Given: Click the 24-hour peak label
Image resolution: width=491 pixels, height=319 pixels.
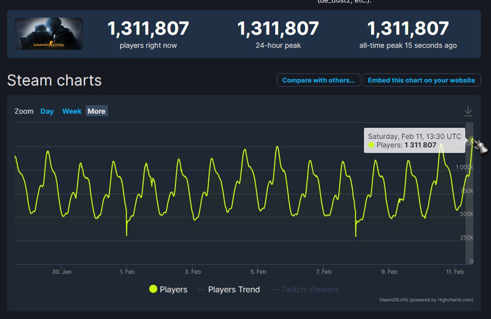Looking at the screenshot, I should pyautogui.click(x=278, y=46).
